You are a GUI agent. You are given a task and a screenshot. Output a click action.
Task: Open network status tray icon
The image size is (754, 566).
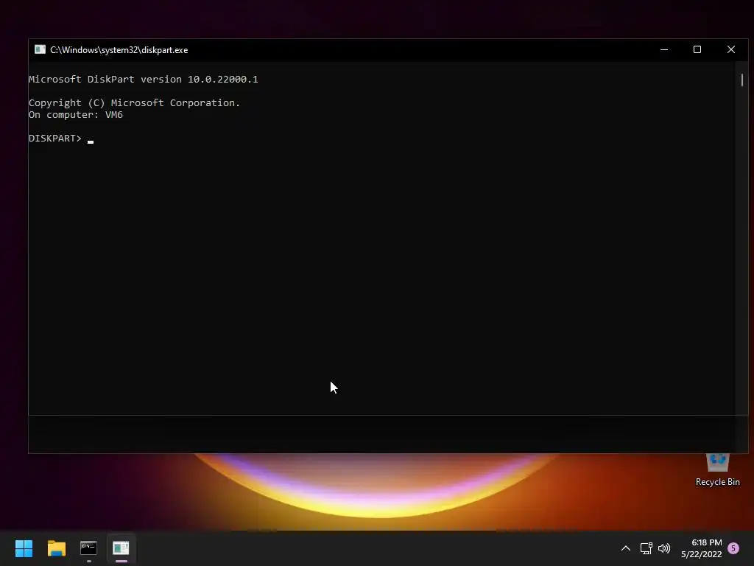point(646,548)
